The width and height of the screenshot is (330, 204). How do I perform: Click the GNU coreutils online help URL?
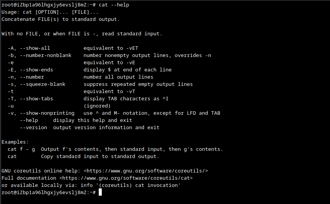click(146, 171)
